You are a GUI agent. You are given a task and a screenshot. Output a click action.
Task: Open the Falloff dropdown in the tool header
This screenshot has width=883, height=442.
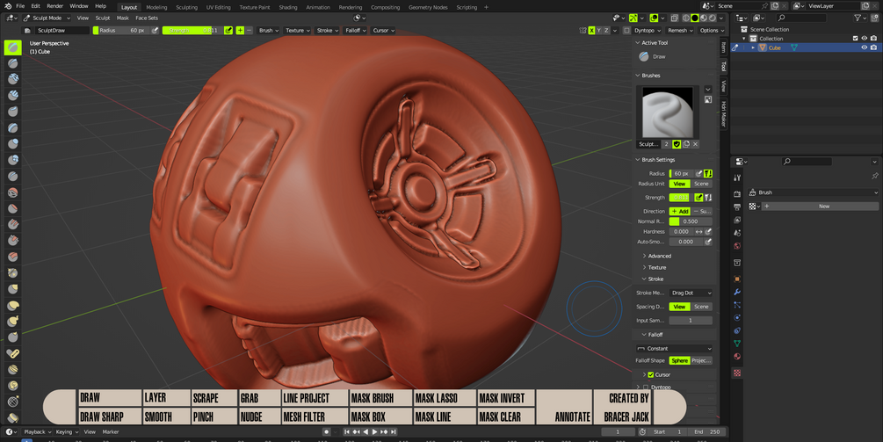tap(355, 31)
